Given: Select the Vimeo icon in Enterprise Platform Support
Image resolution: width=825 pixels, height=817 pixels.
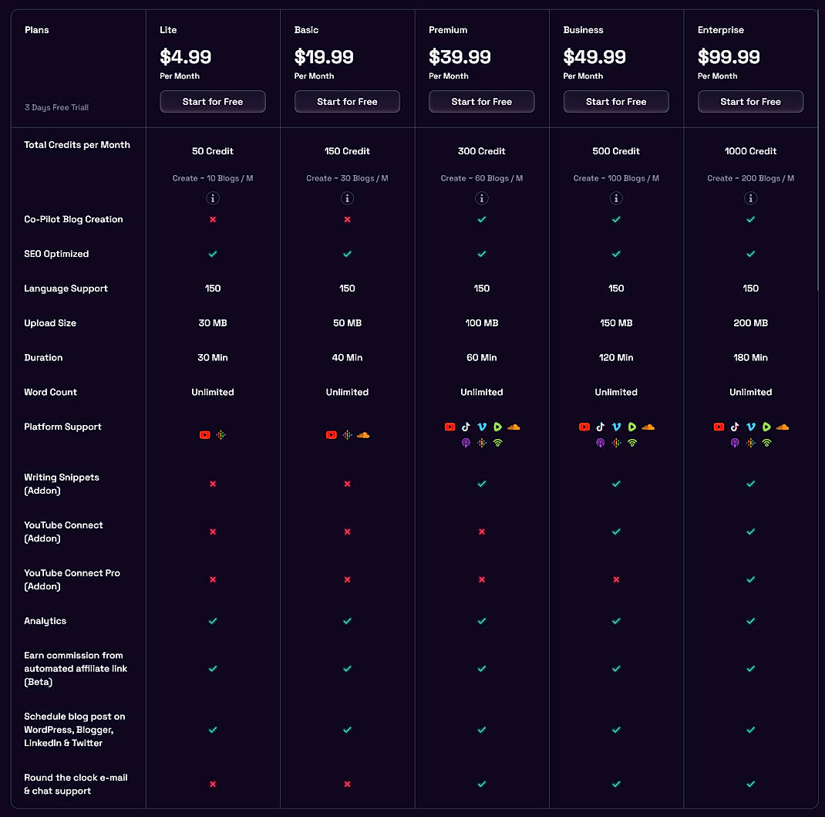Looking at the screenshot, I should (x=750, y=427).
